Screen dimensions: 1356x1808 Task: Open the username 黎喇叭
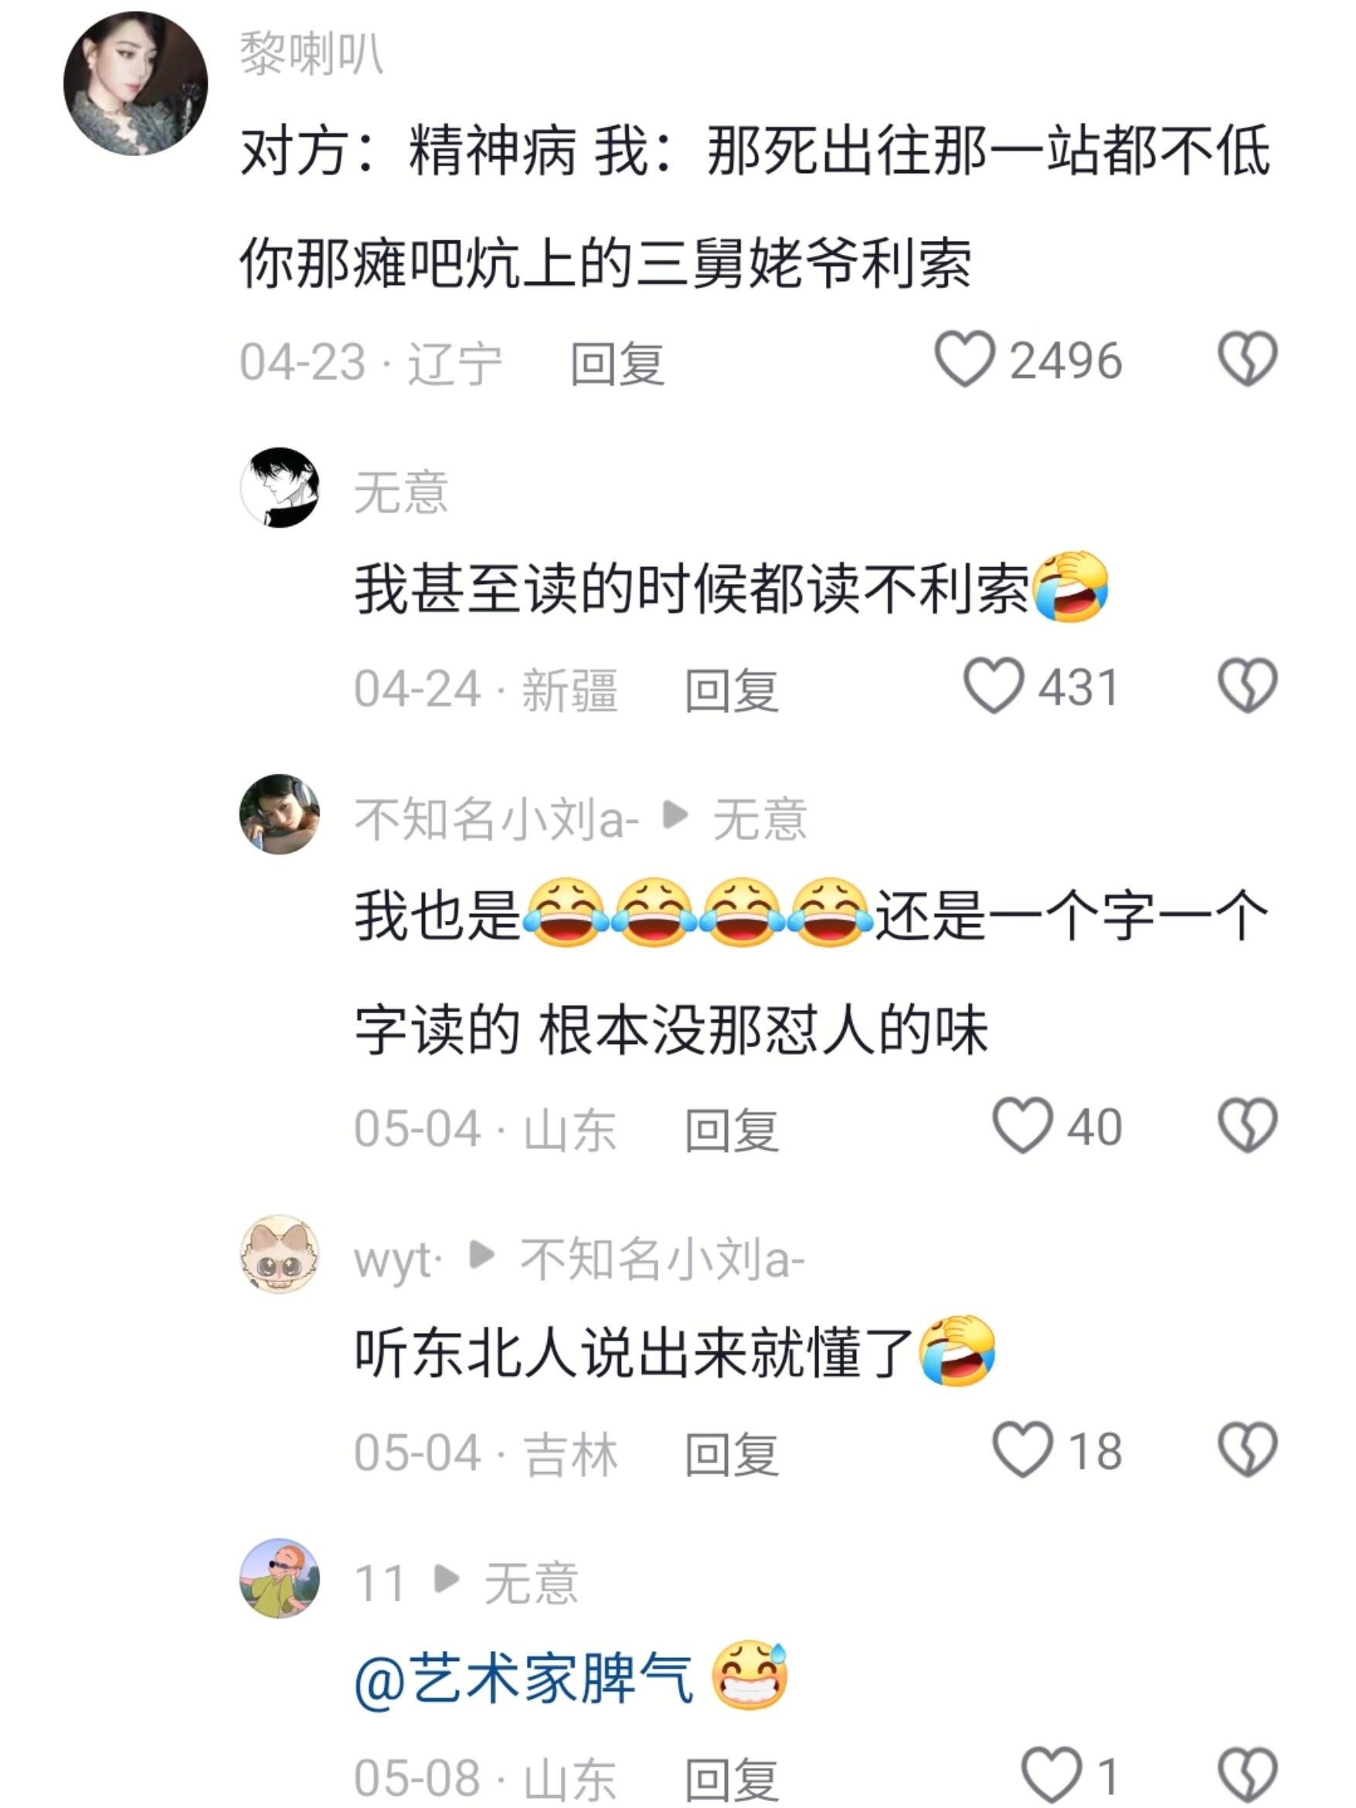311,54
